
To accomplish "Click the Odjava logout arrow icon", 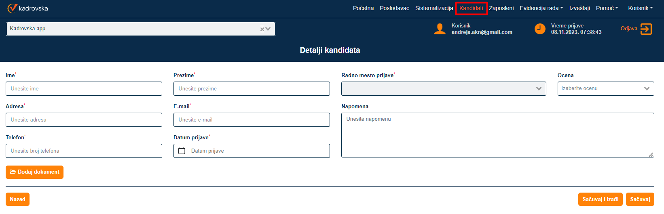I will pyautogui.click(x=646, y=29).
